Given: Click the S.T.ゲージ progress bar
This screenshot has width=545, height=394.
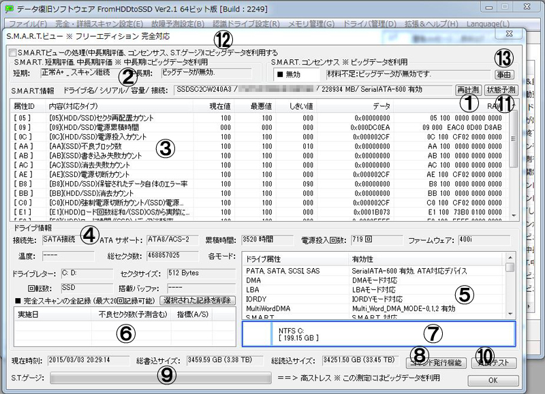Looking at the screenshot, I should pos(161,378).
